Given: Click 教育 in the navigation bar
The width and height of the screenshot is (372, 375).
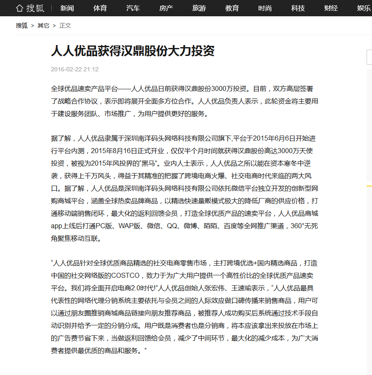Looking at the screenshot, I should coord(232,8).
